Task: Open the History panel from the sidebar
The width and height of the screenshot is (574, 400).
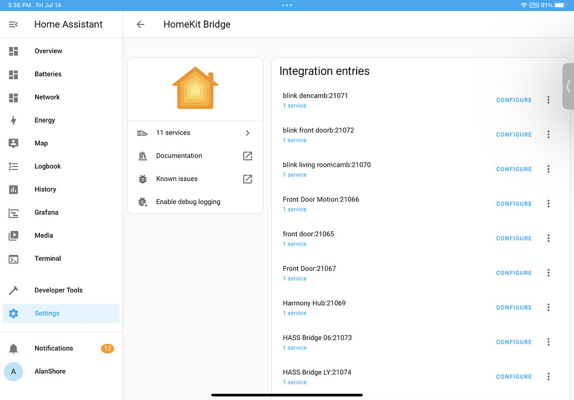Action: point(45,189)
